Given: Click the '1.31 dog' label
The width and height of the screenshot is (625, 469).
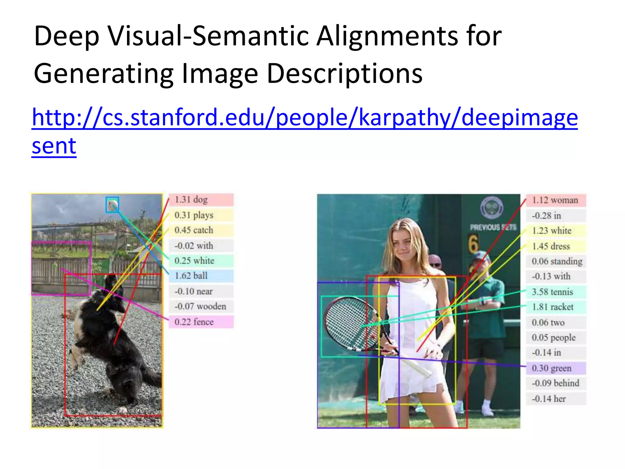Looking at the screenshot, I should (x=201, y=200).
